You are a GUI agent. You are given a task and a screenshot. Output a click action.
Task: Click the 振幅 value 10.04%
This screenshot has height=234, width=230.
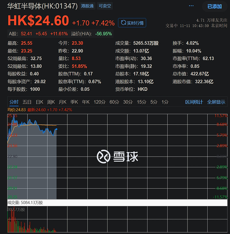(193, 51)
